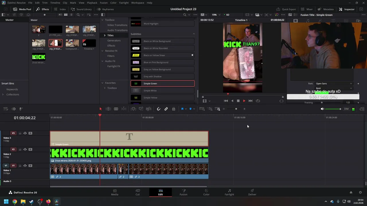Open the Mixer panel
This screenshot has height=206, width=367.
(307, 9)
